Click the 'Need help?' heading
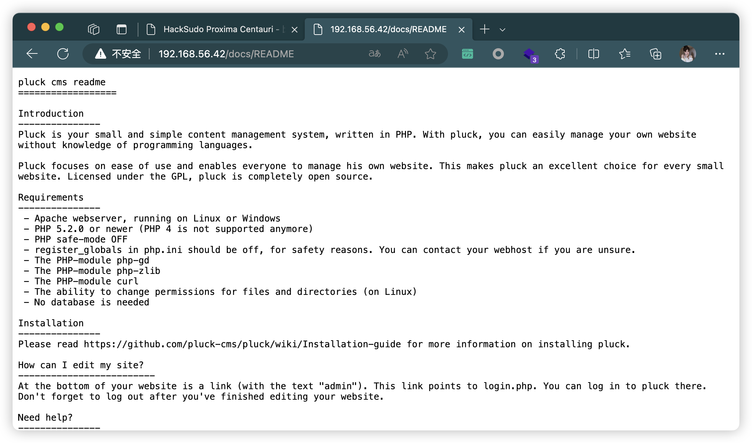The width and height of the screenshot is (752, 443). [45, 417]
